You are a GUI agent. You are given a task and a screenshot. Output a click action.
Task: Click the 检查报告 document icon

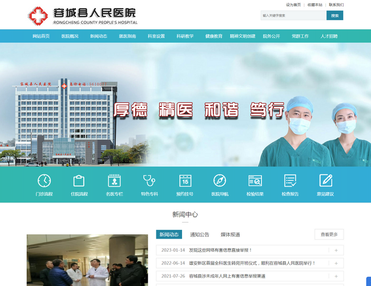[290, 181]
